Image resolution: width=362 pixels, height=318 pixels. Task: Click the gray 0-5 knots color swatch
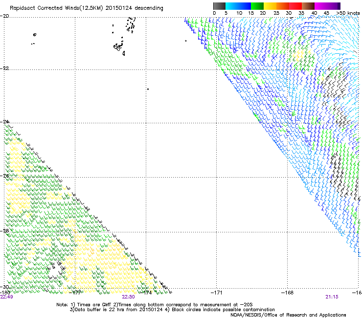(x=219, y=6)
